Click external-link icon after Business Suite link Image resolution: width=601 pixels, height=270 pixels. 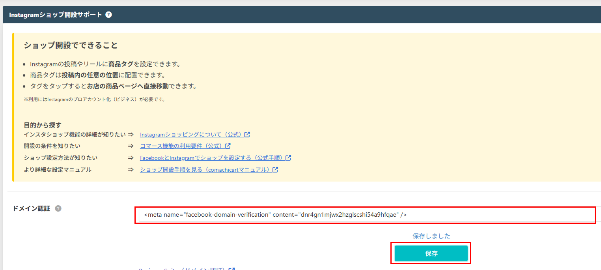pos(232,269)
